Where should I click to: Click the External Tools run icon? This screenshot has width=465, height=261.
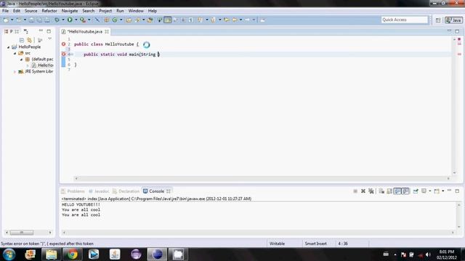[83, 20]
